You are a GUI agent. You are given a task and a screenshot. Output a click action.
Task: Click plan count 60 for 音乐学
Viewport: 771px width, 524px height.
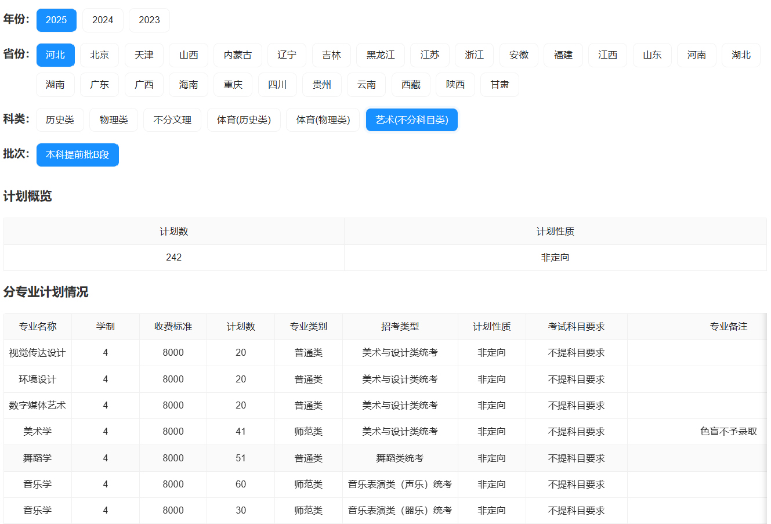click(241, 485)
